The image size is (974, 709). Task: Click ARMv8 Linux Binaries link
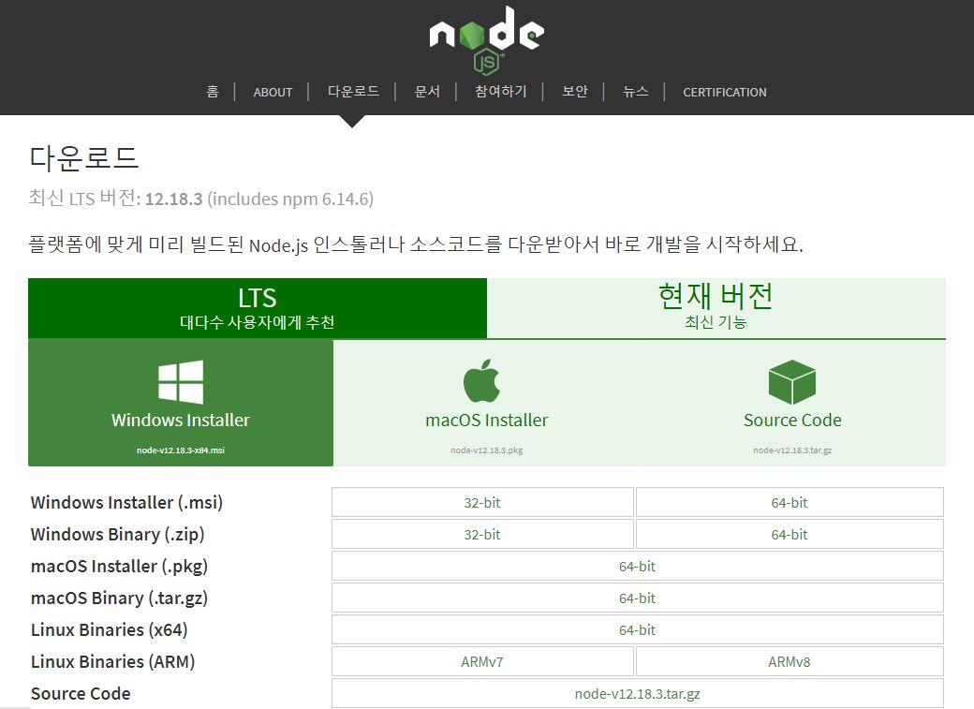tap(790, 662)
